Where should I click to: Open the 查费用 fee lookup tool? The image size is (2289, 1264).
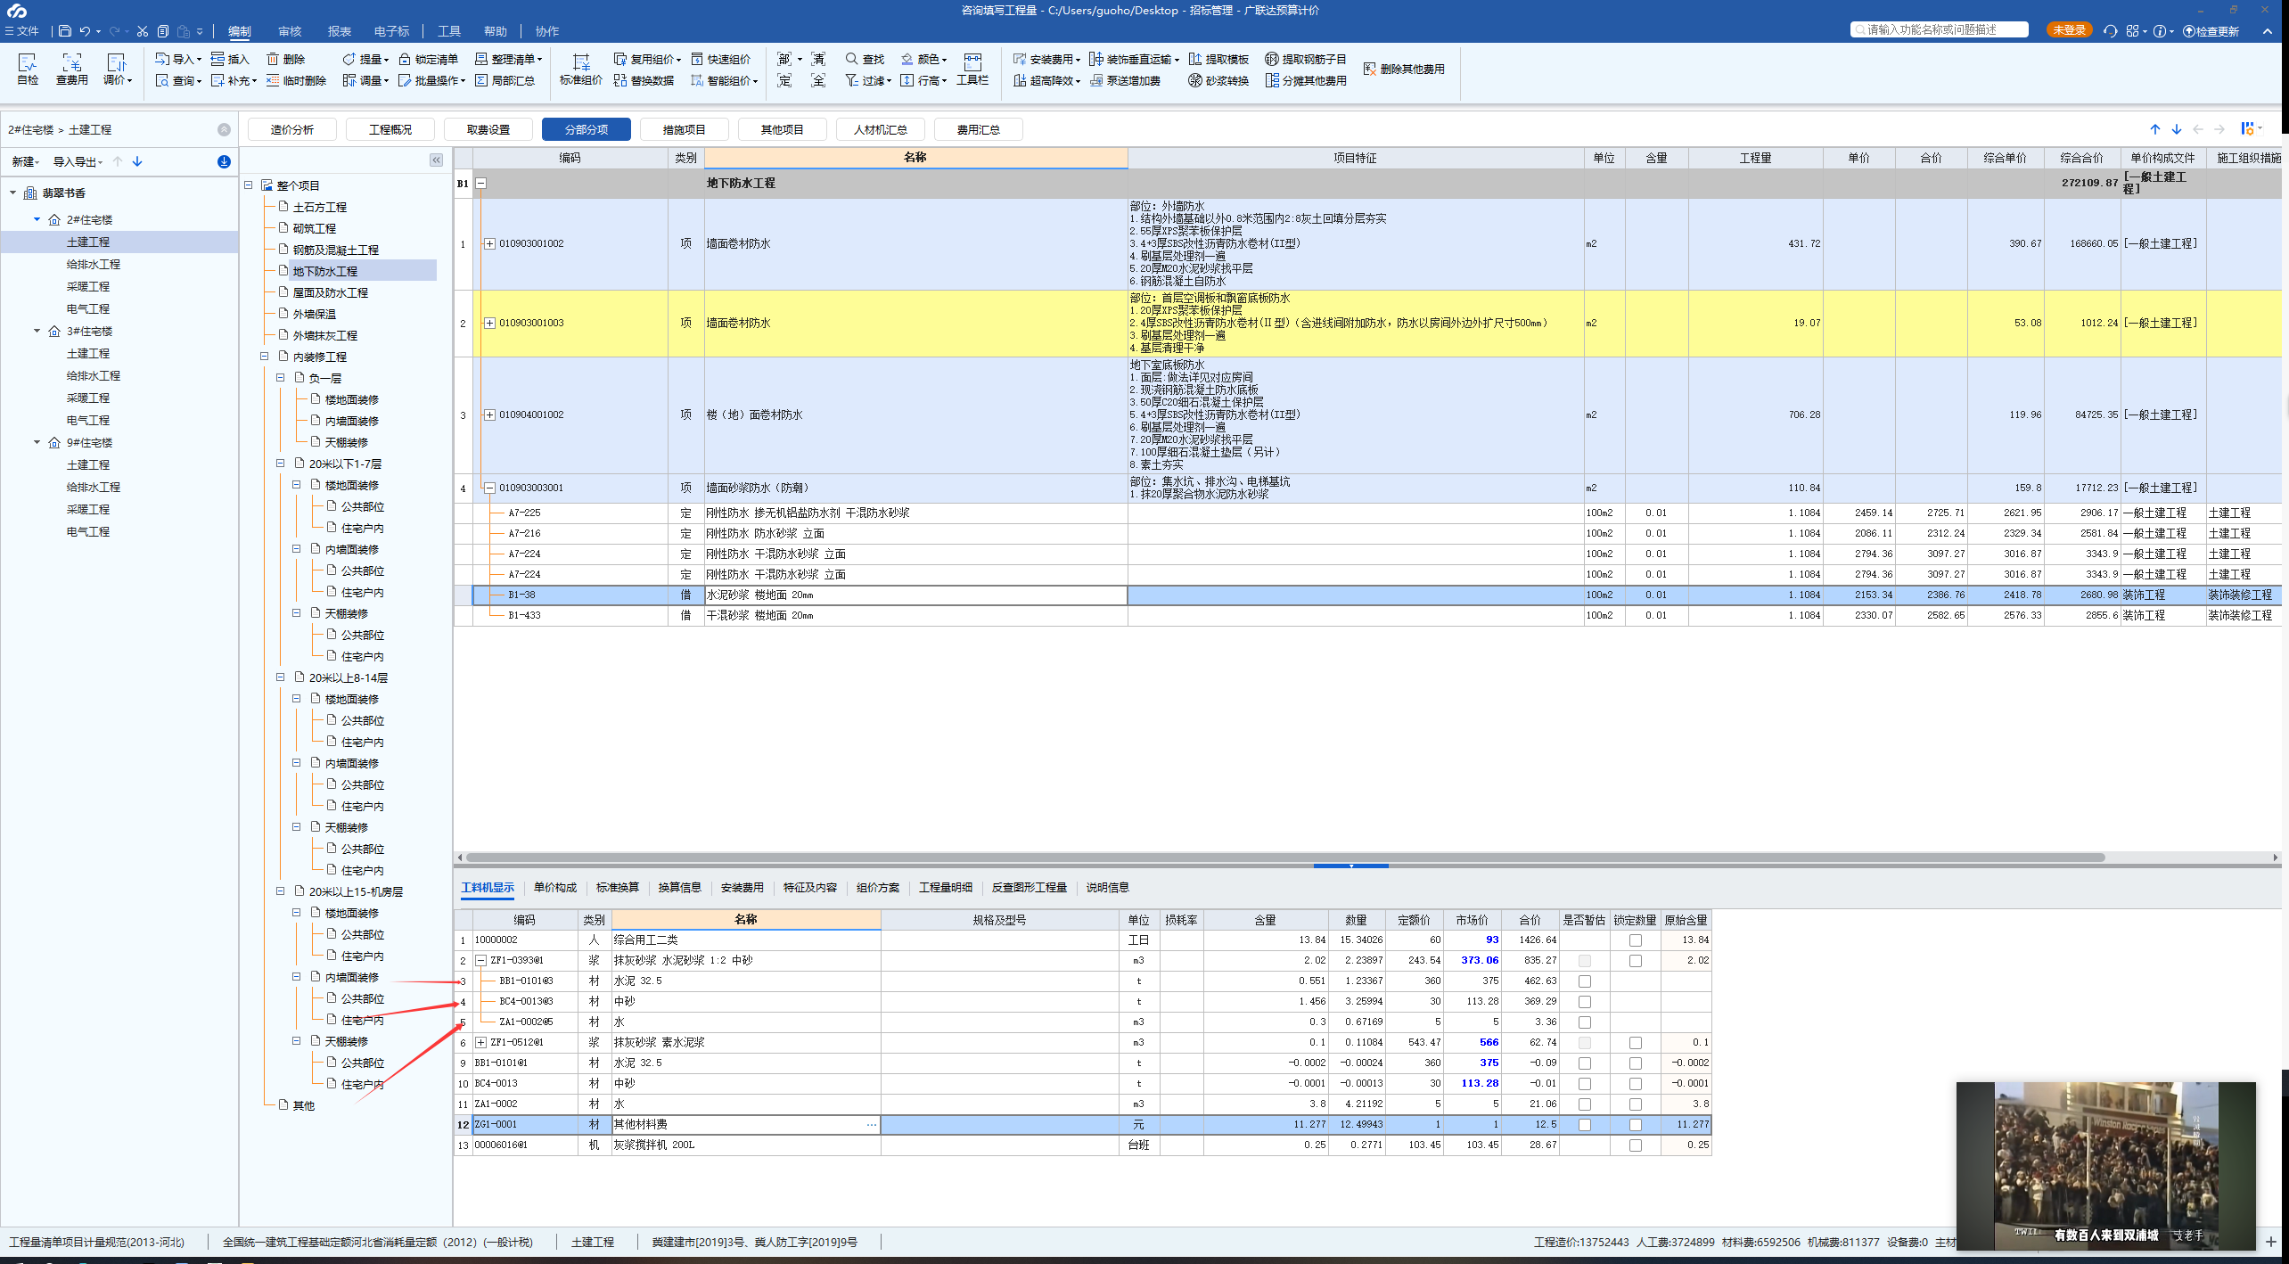pos(71,62)
